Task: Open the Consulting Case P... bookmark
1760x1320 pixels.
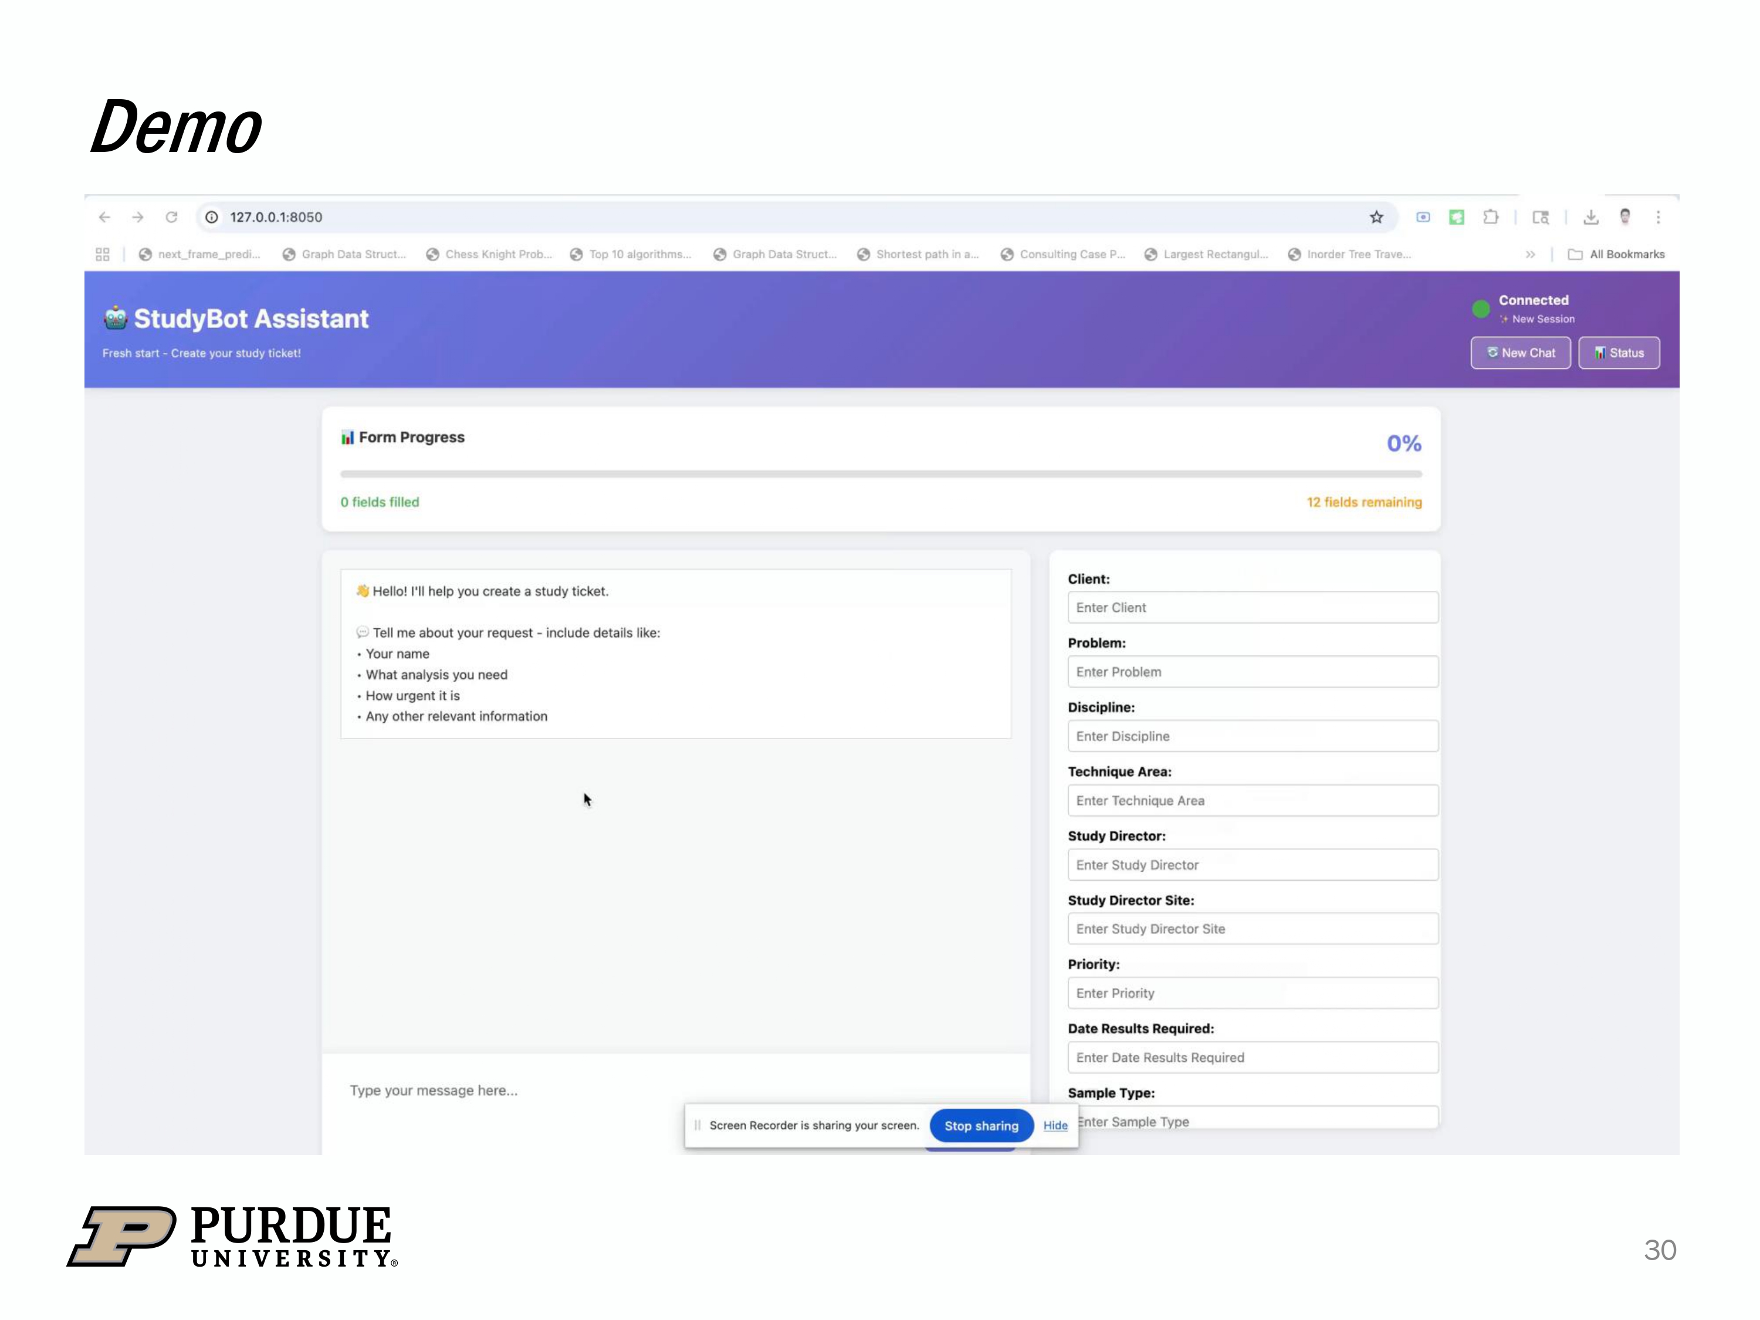Action: [x=1063, y=255]
